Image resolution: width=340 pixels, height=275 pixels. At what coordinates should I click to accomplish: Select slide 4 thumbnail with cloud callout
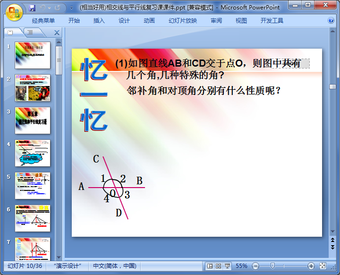click(x=33, y=153)
